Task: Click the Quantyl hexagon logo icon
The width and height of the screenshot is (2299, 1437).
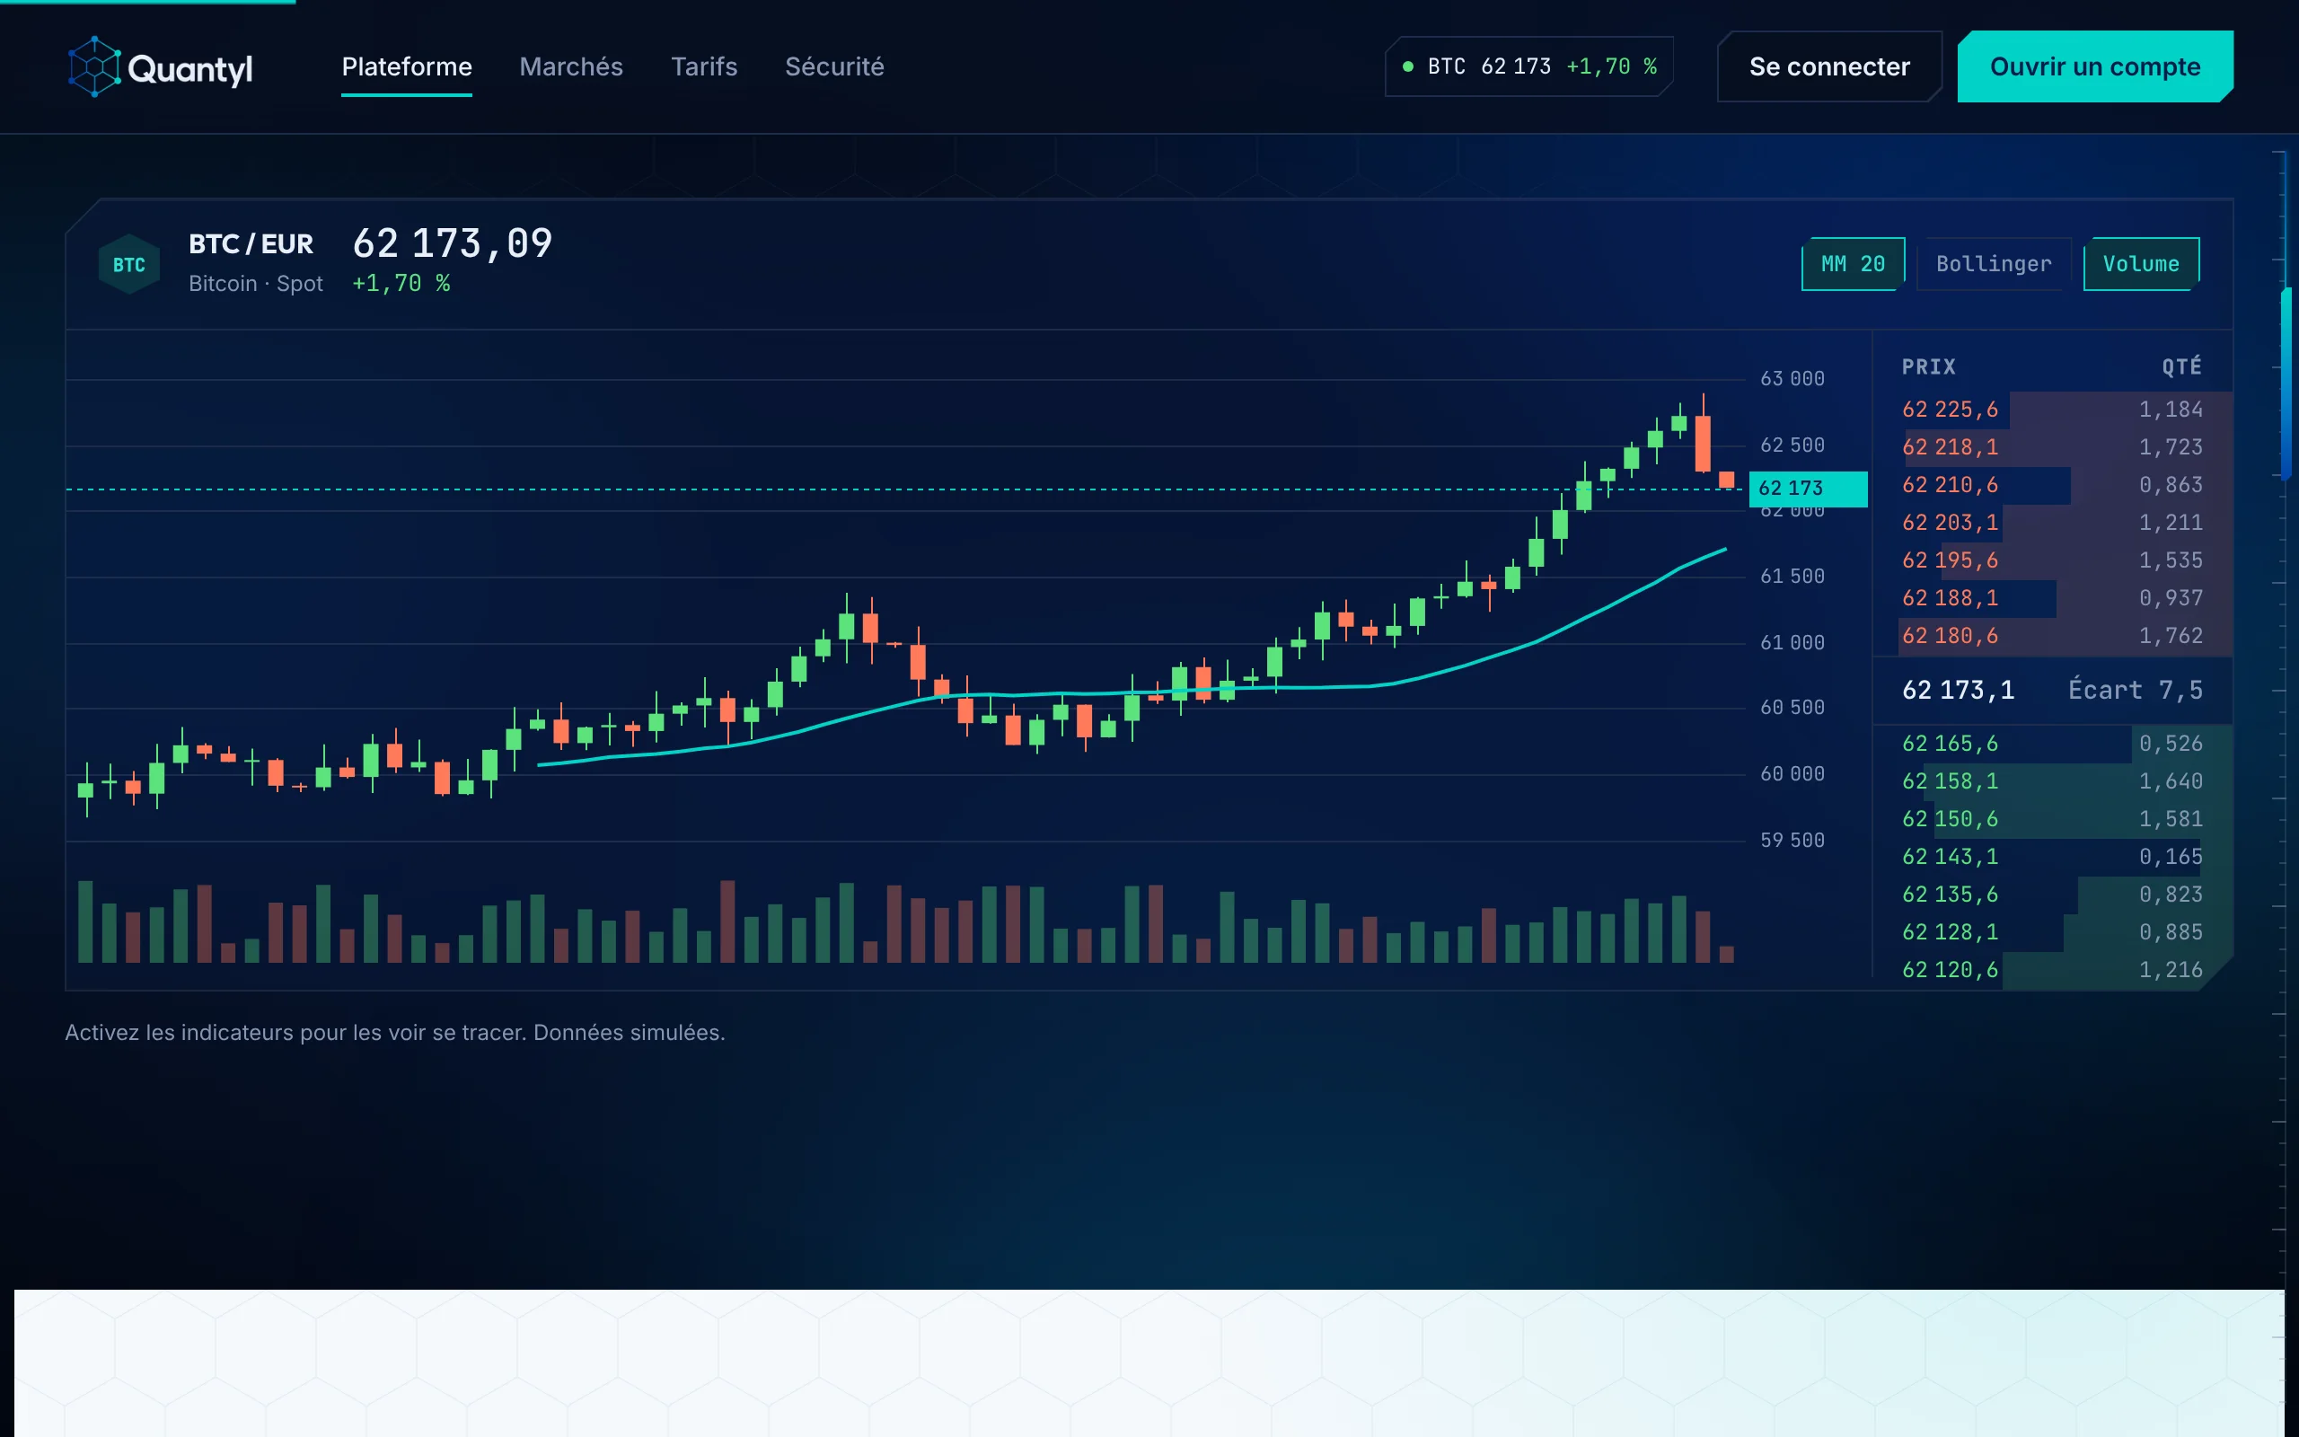Action: [94, 66]
